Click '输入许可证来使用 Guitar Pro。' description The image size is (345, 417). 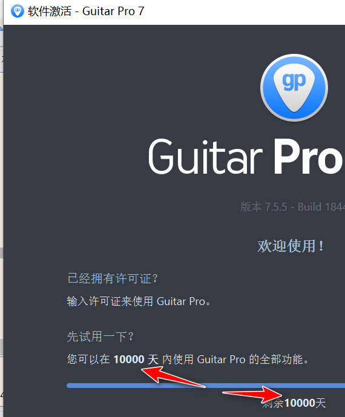point(139,301)
